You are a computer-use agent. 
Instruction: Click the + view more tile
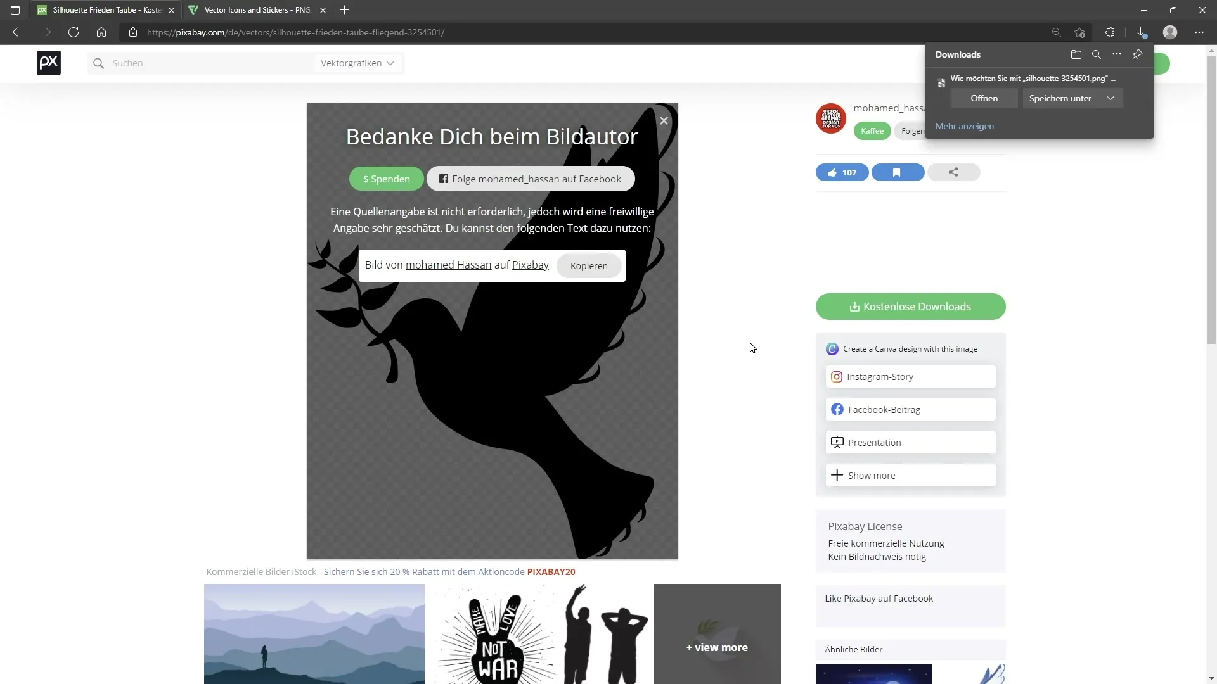[x=717, y=634]
